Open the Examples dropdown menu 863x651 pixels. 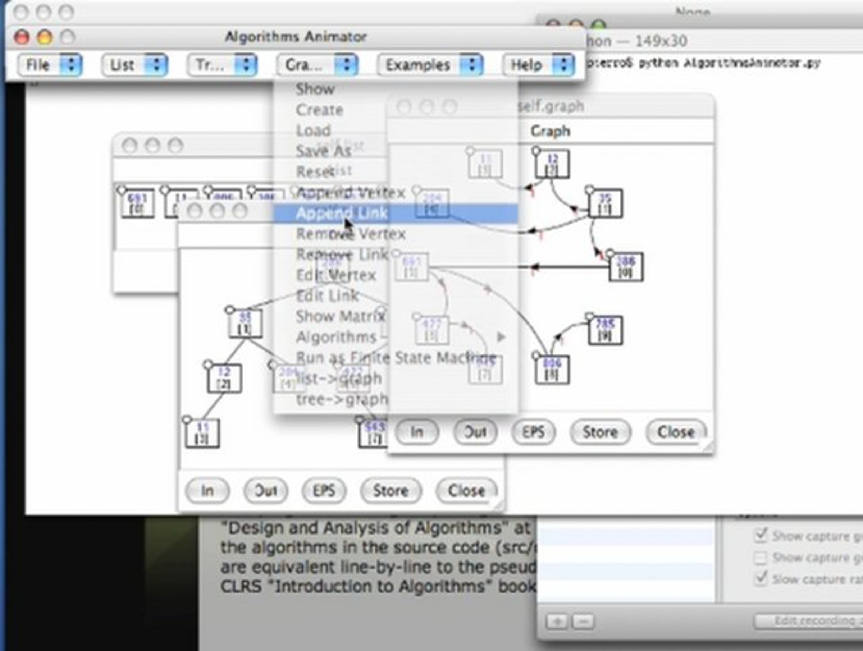430,65
